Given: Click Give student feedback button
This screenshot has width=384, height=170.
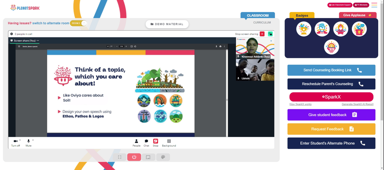Looking at the screenshot, I should click(331, 115).
